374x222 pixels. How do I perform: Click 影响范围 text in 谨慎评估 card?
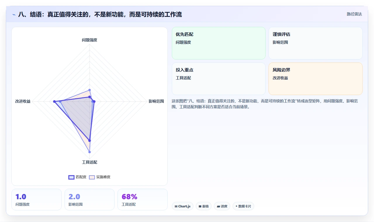(280, 42)
